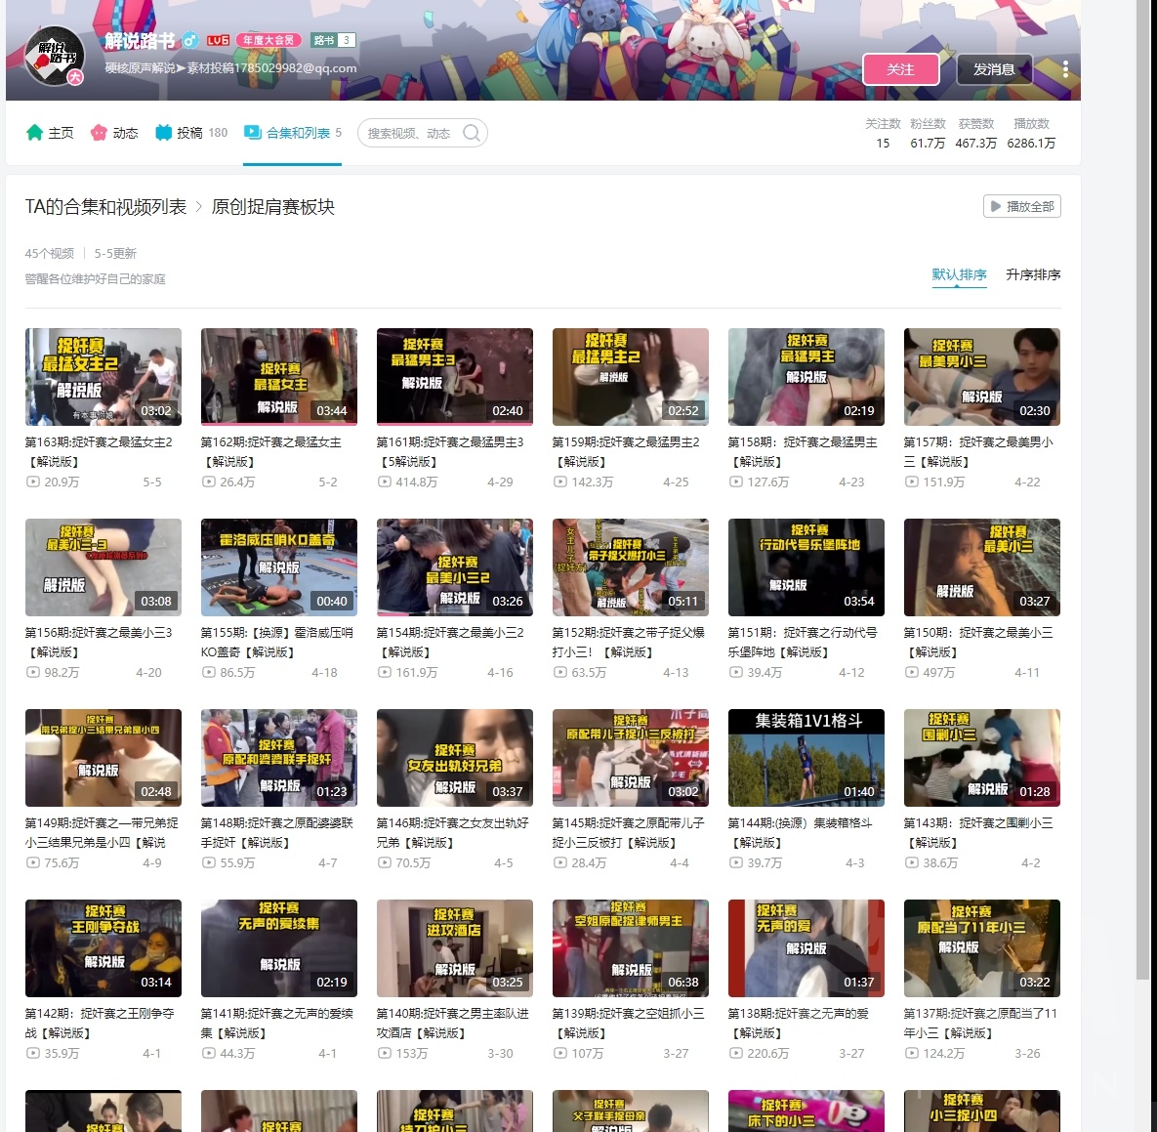Click the collection icon on 合集和列表 tab

point(252,132)
